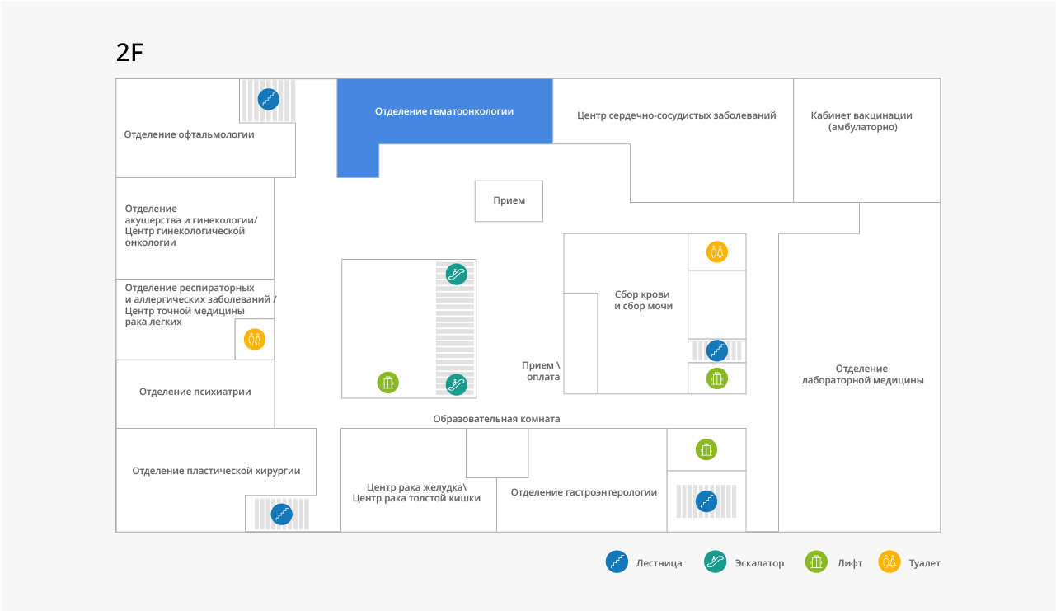The image size is (1056, 611).
Task: Select Отделение акушерства и гинекологии room
Action: pyautogui.click(x=195, y=228)
